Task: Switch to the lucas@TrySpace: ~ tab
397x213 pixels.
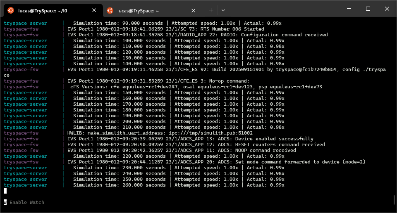Action: pyautogui.click(x=153, y=11)
